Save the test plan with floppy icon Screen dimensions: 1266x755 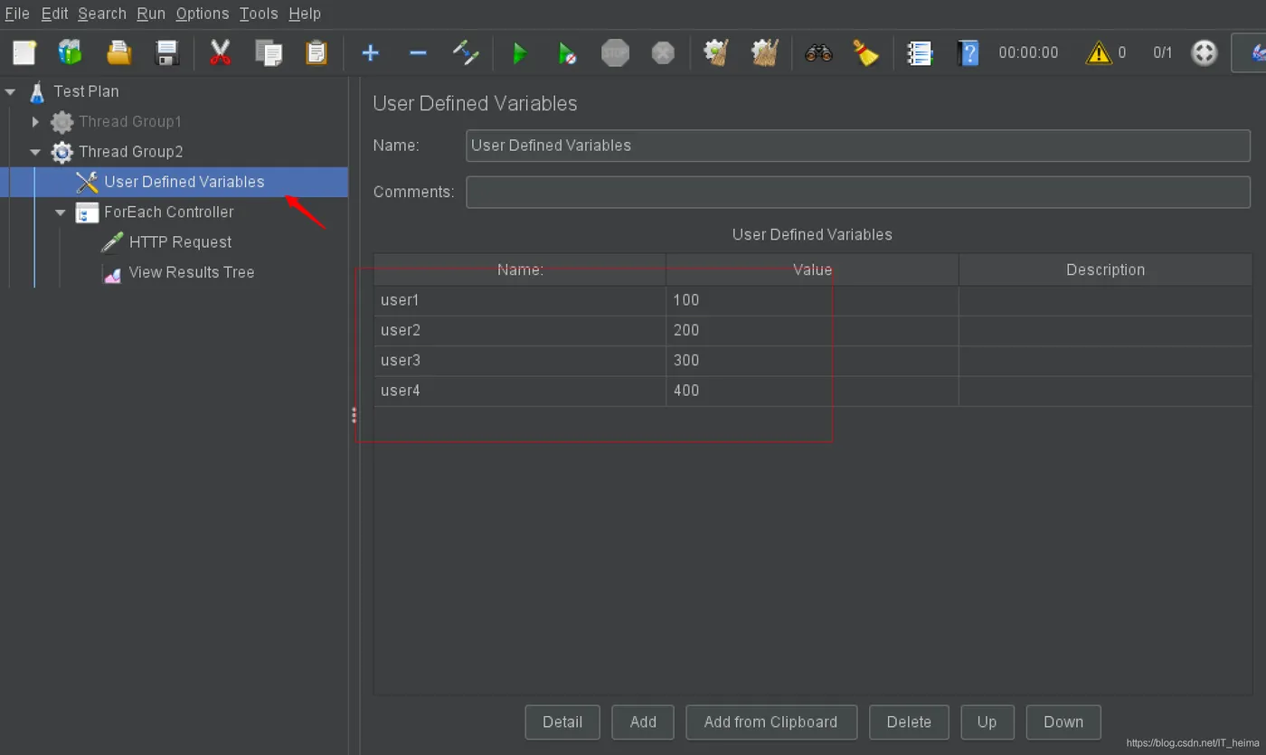167,53
